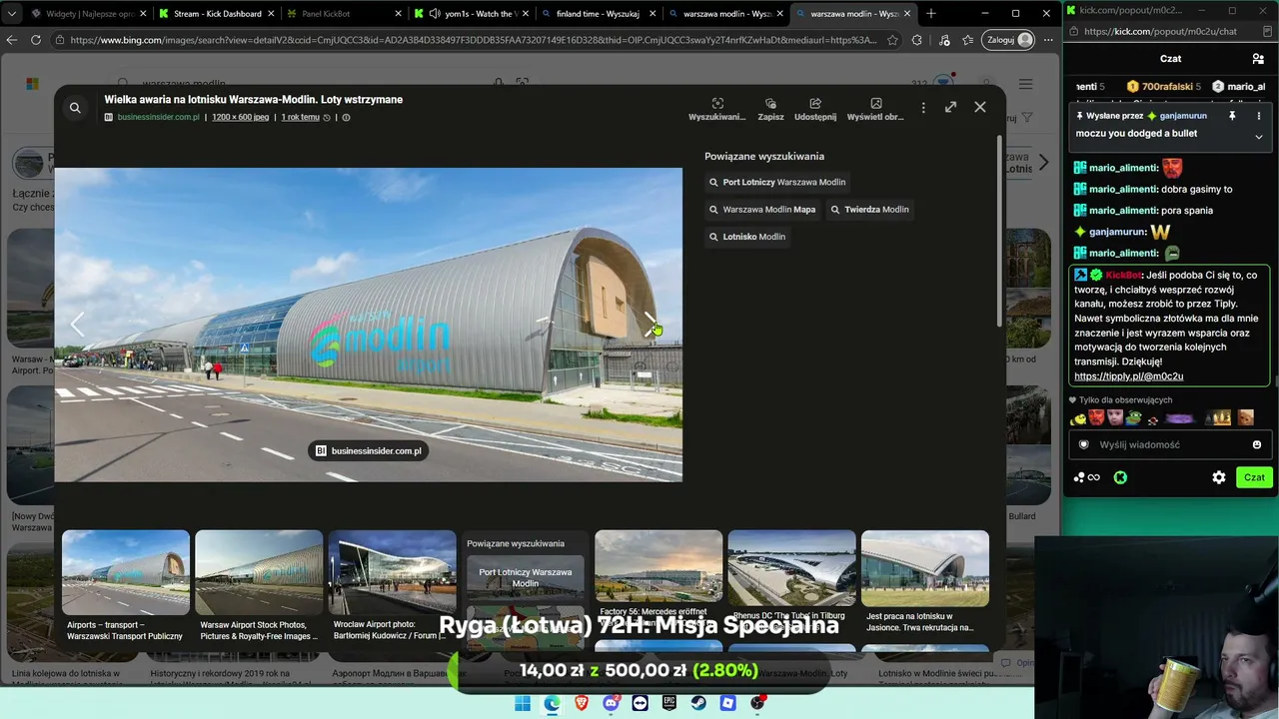1279x719 pixels.
Task: Click the businessinsider.com.pl badge on the image
Action: [369, 451]
